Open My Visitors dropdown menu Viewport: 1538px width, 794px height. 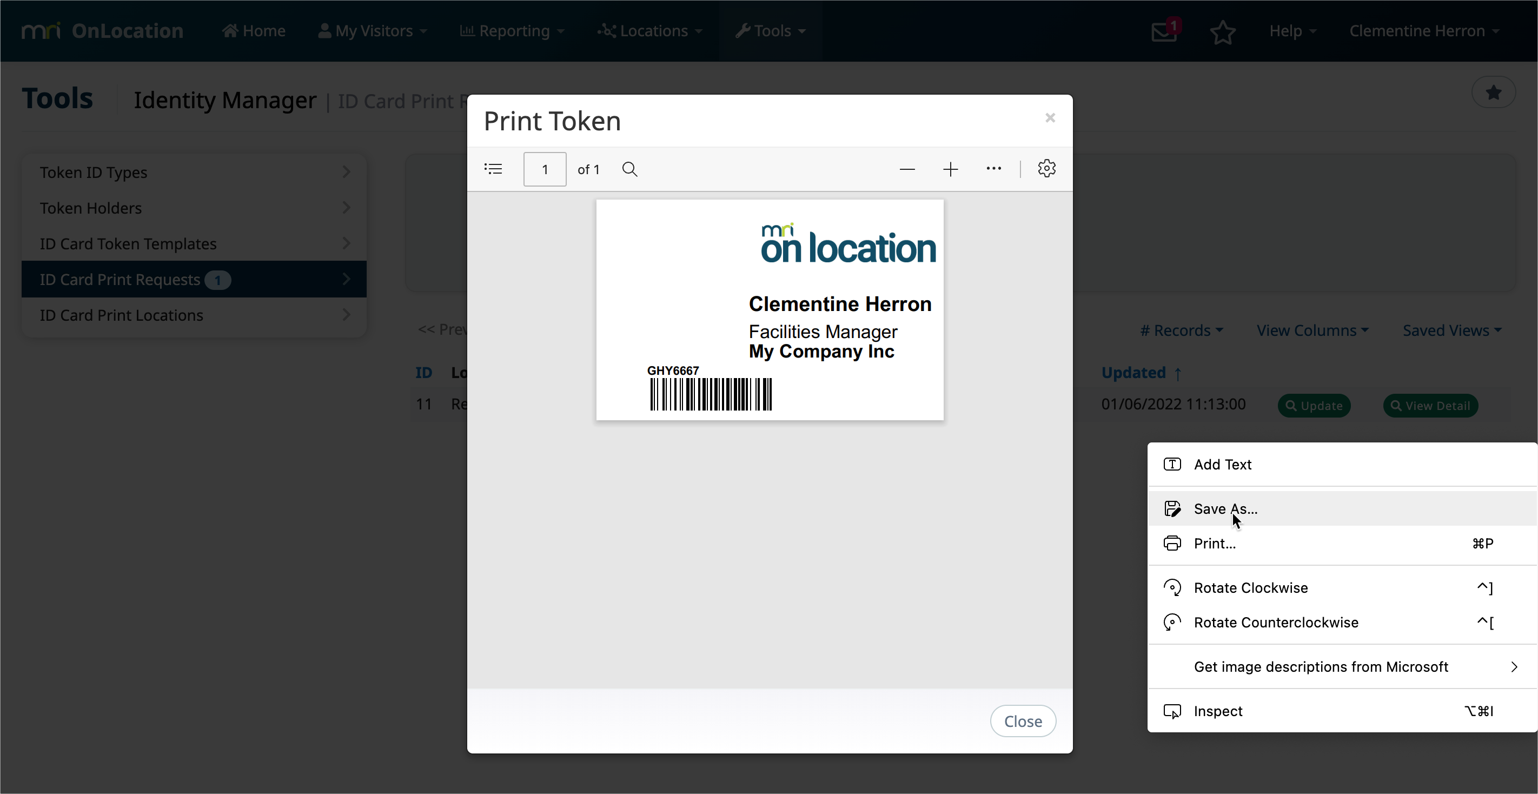click(x=373, y=30)
